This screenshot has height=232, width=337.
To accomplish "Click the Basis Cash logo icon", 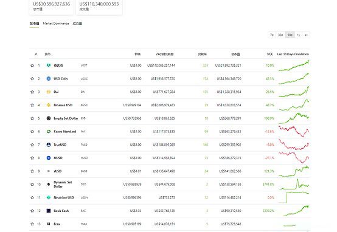I will click(x=49, y=211).
